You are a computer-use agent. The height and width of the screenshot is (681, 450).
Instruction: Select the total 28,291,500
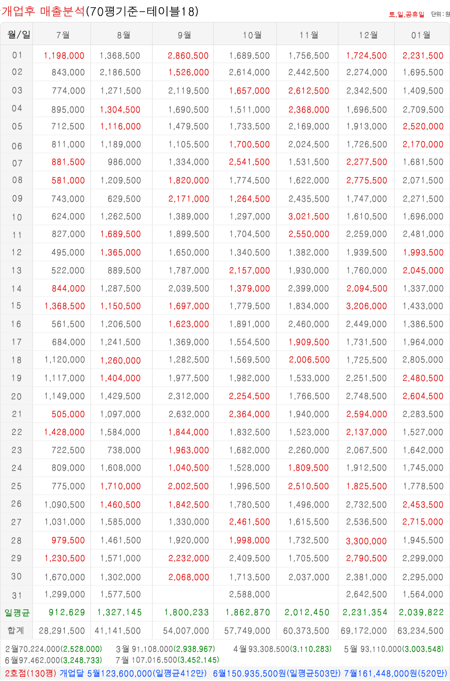[62, 631]
